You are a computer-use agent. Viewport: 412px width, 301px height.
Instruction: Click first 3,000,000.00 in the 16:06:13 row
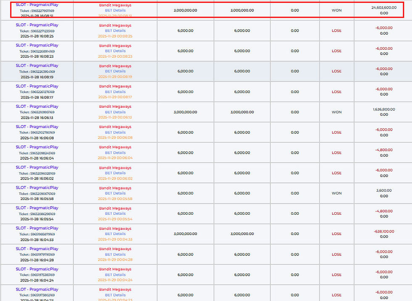coord(185,112)
